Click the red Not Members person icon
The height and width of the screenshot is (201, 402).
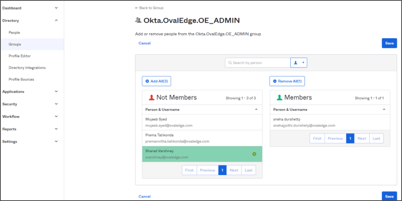pos(152,98)
